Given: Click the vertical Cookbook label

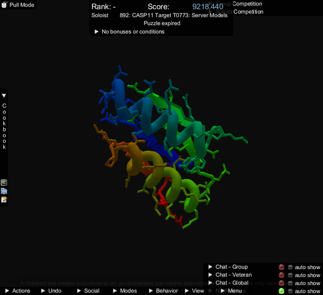Looking at the screenshot, I should point(4,126).
